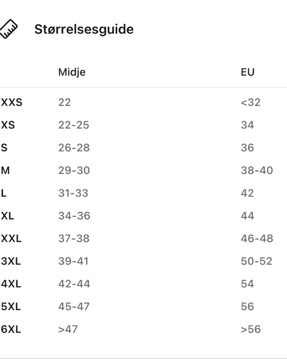Click EU value >56
The image size is (287, 359).
[x=251, y=329]
